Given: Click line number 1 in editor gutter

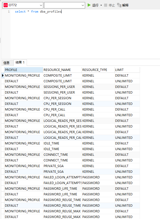Looking at the screenshot, I should pos(9,12).
